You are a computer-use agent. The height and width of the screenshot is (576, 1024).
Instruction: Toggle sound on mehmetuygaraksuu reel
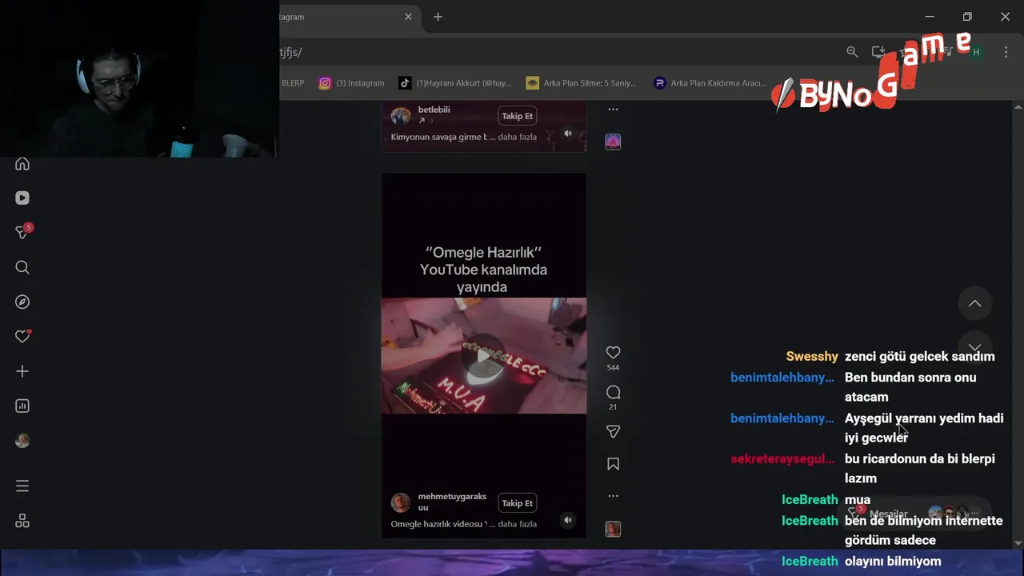tap(568, 520)
